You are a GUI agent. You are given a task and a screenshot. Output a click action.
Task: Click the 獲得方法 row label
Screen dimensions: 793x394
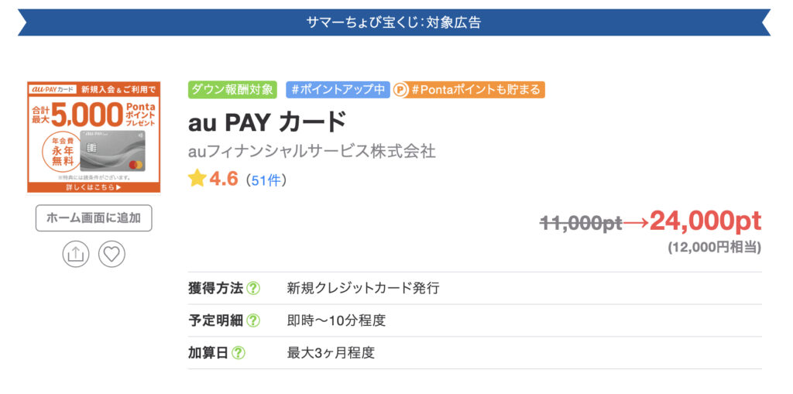tap(215, 289)
